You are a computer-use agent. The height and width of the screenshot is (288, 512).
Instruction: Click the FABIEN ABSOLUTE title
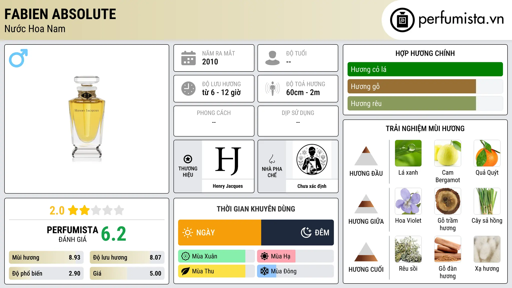(60, 14)
